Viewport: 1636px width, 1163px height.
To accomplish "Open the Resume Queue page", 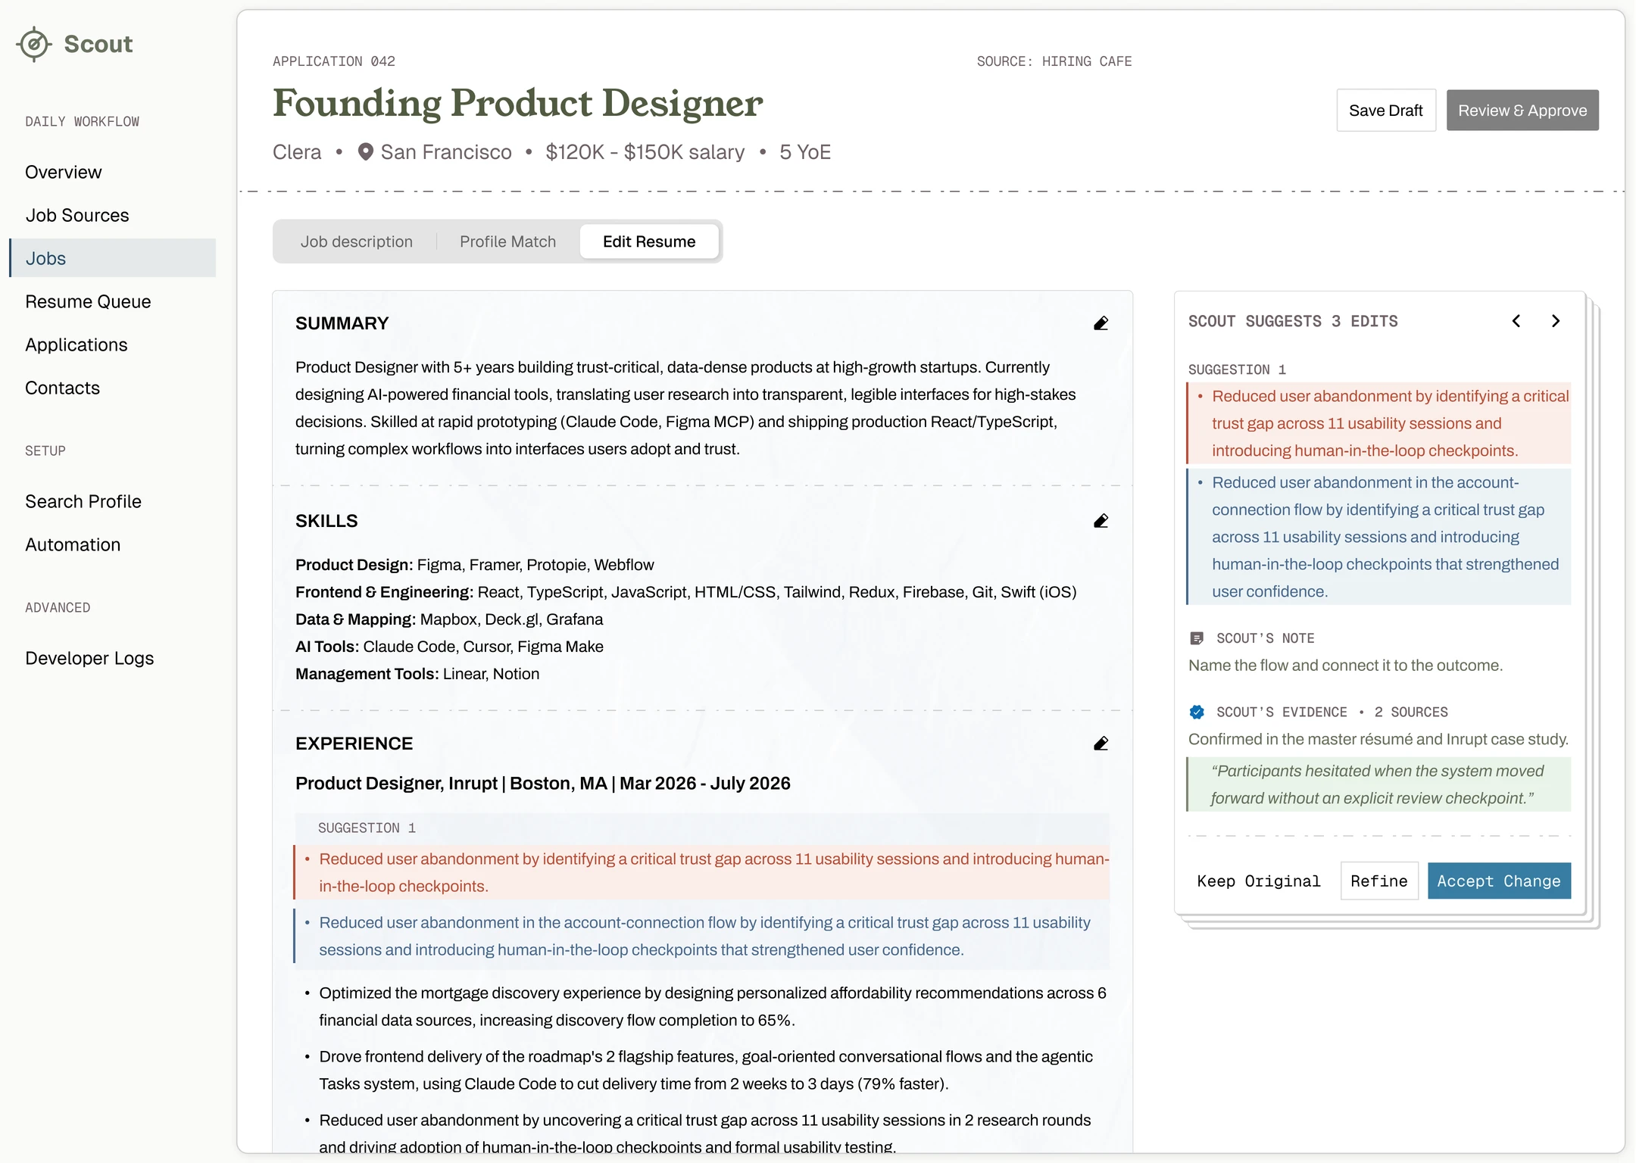I will tap(88, 301).
